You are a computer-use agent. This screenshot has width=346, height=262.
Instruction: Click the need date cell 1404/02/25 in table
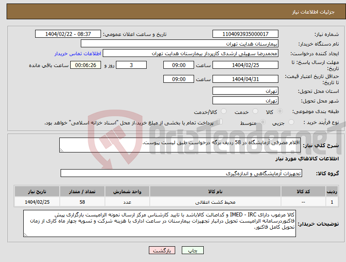[x=37, y=202]
